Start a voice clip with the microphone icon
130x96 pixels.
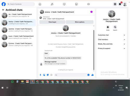(40, 75)
